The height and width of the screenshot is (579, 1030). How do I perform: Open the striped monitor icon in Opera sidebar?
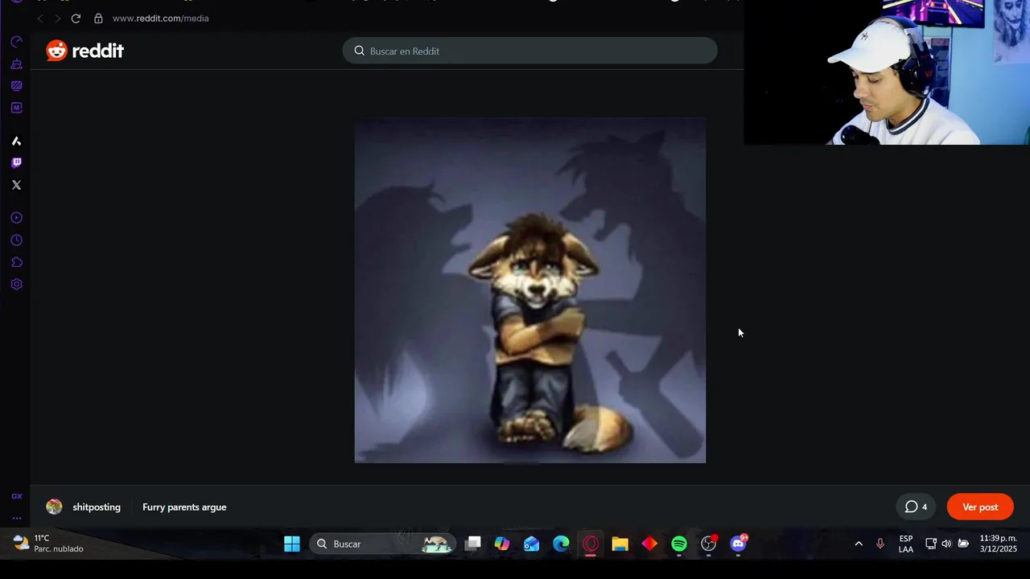click(x=16, y=86)
